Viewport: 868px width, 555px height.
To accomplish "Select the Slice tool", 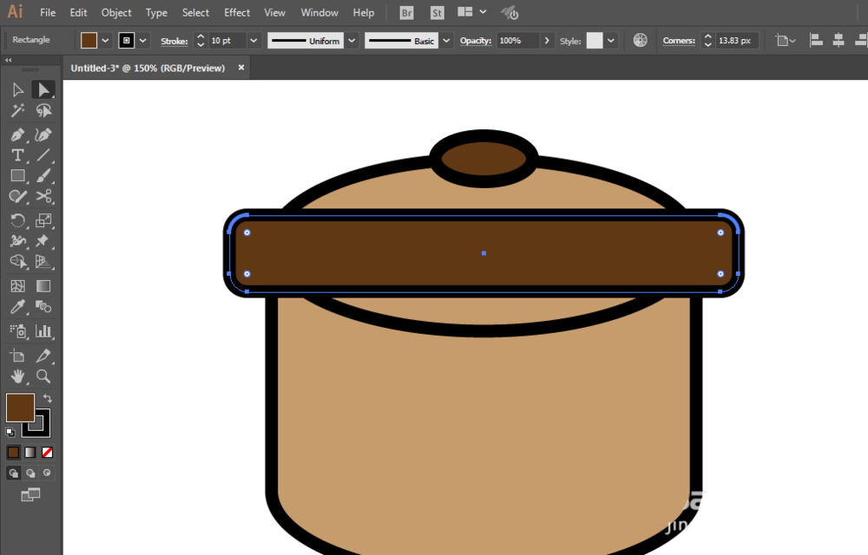I will point(43,356).
